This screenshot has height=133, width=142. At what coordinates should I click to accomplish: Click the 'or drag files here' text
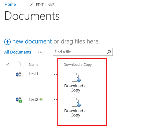pyautogui.click(x=76, y=42)
